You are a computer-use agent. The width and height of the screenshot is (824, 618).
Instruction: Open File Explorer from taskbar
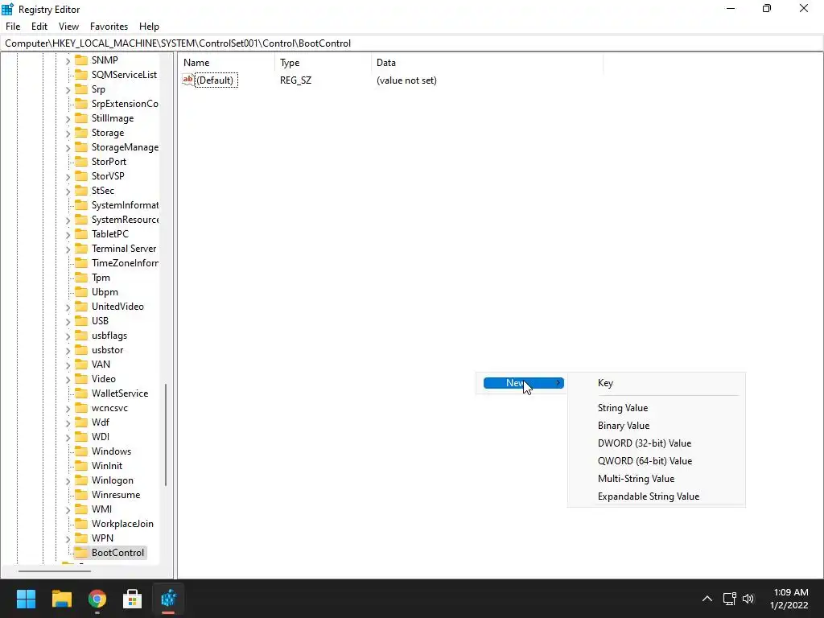tap(61, 599)
